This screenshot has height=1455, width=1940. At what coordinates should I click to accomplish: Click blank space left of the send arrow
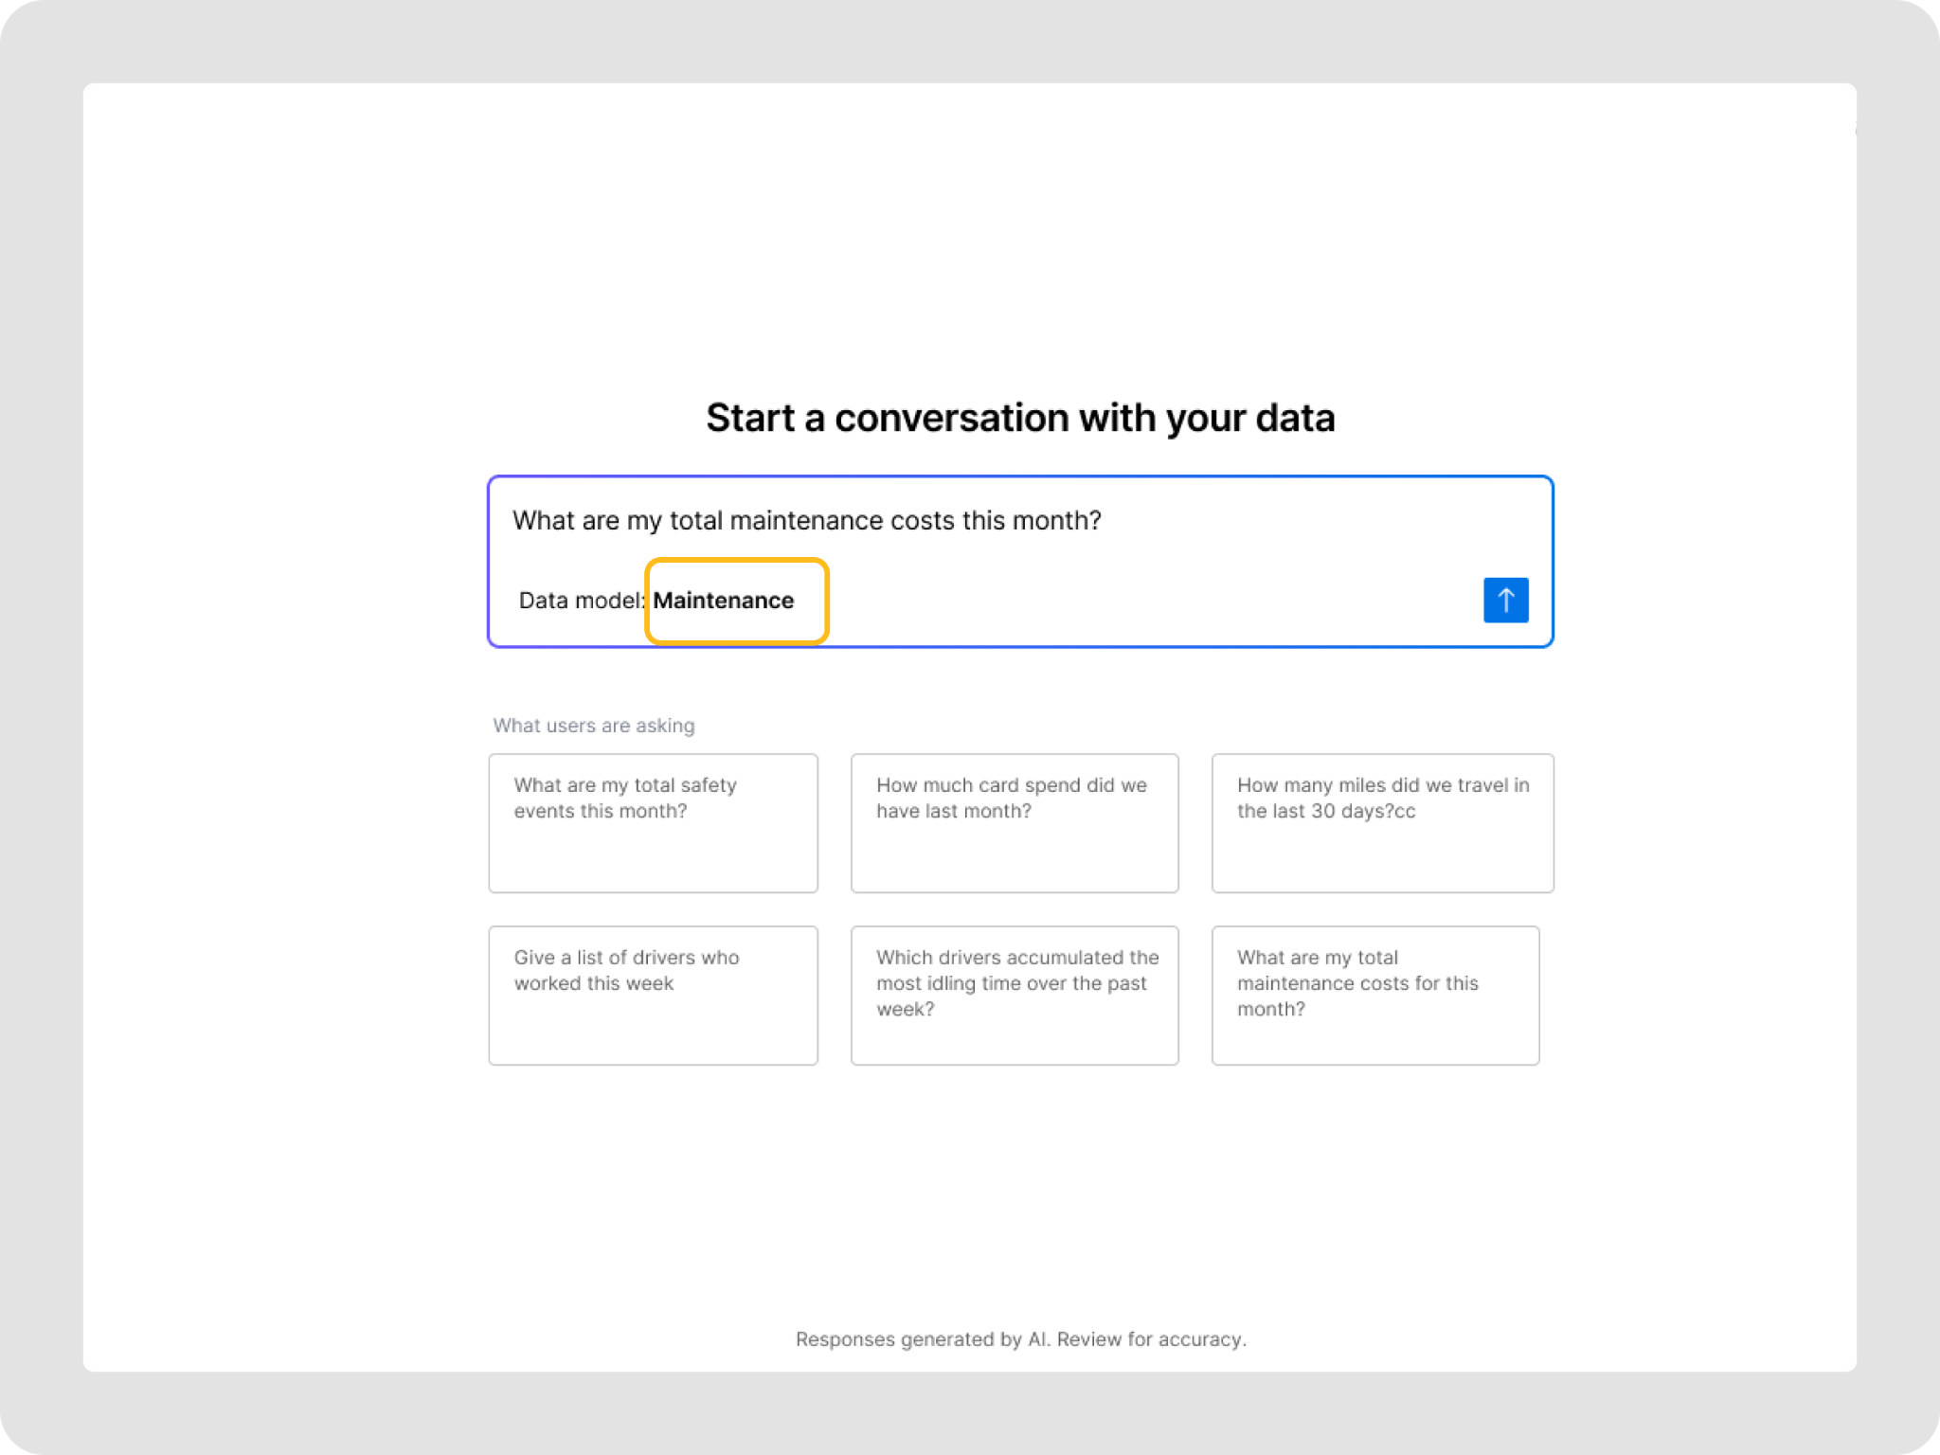coord(1231,601)
